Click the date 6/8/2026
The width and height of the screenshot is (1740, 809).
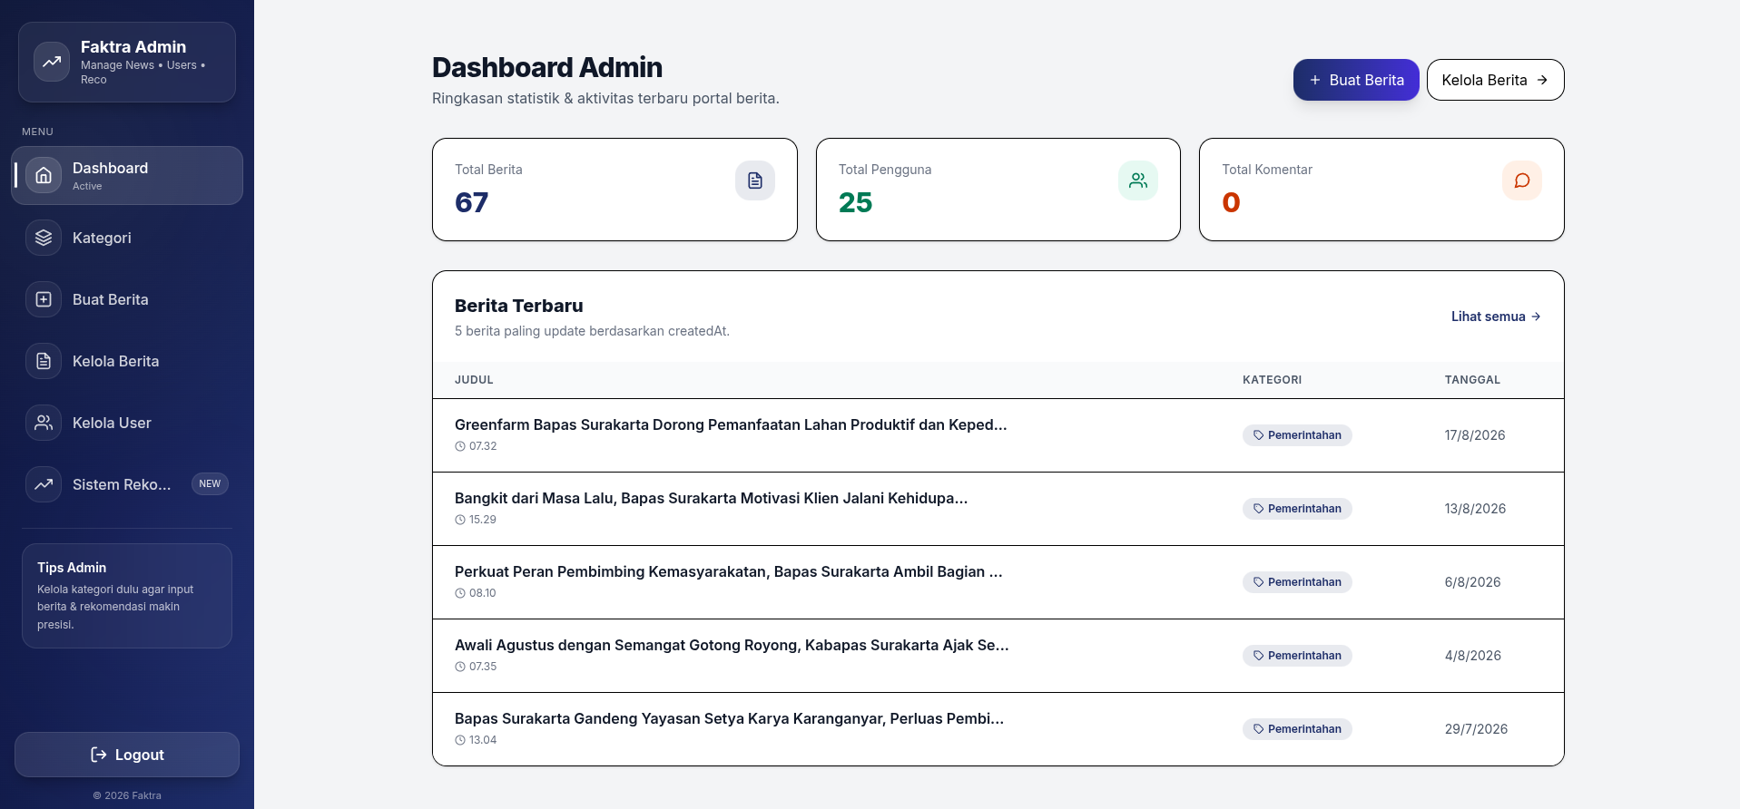pyautogui.click(x=1472, y=582)
